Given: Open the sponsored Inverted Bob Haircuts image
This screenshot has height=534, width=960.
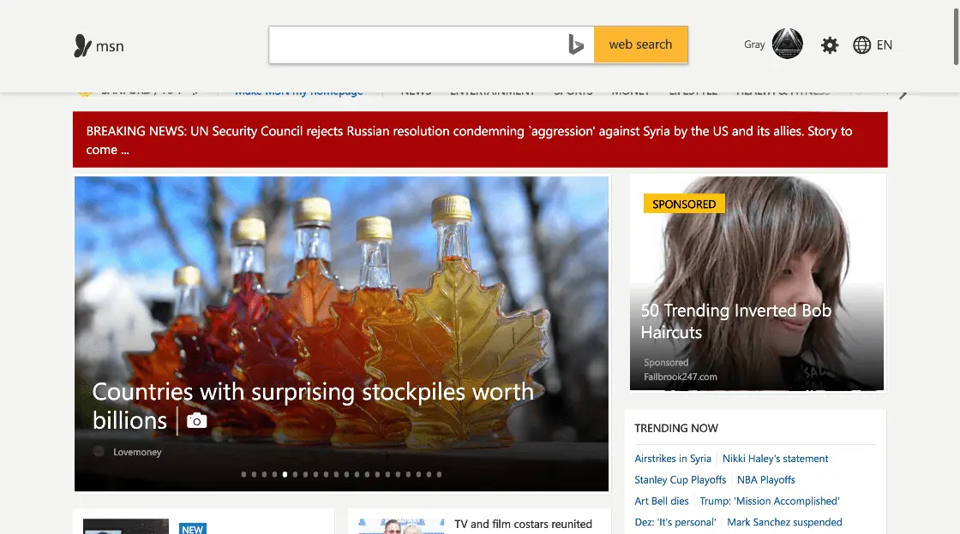Looking at the screenshot, I should point(758,282).
